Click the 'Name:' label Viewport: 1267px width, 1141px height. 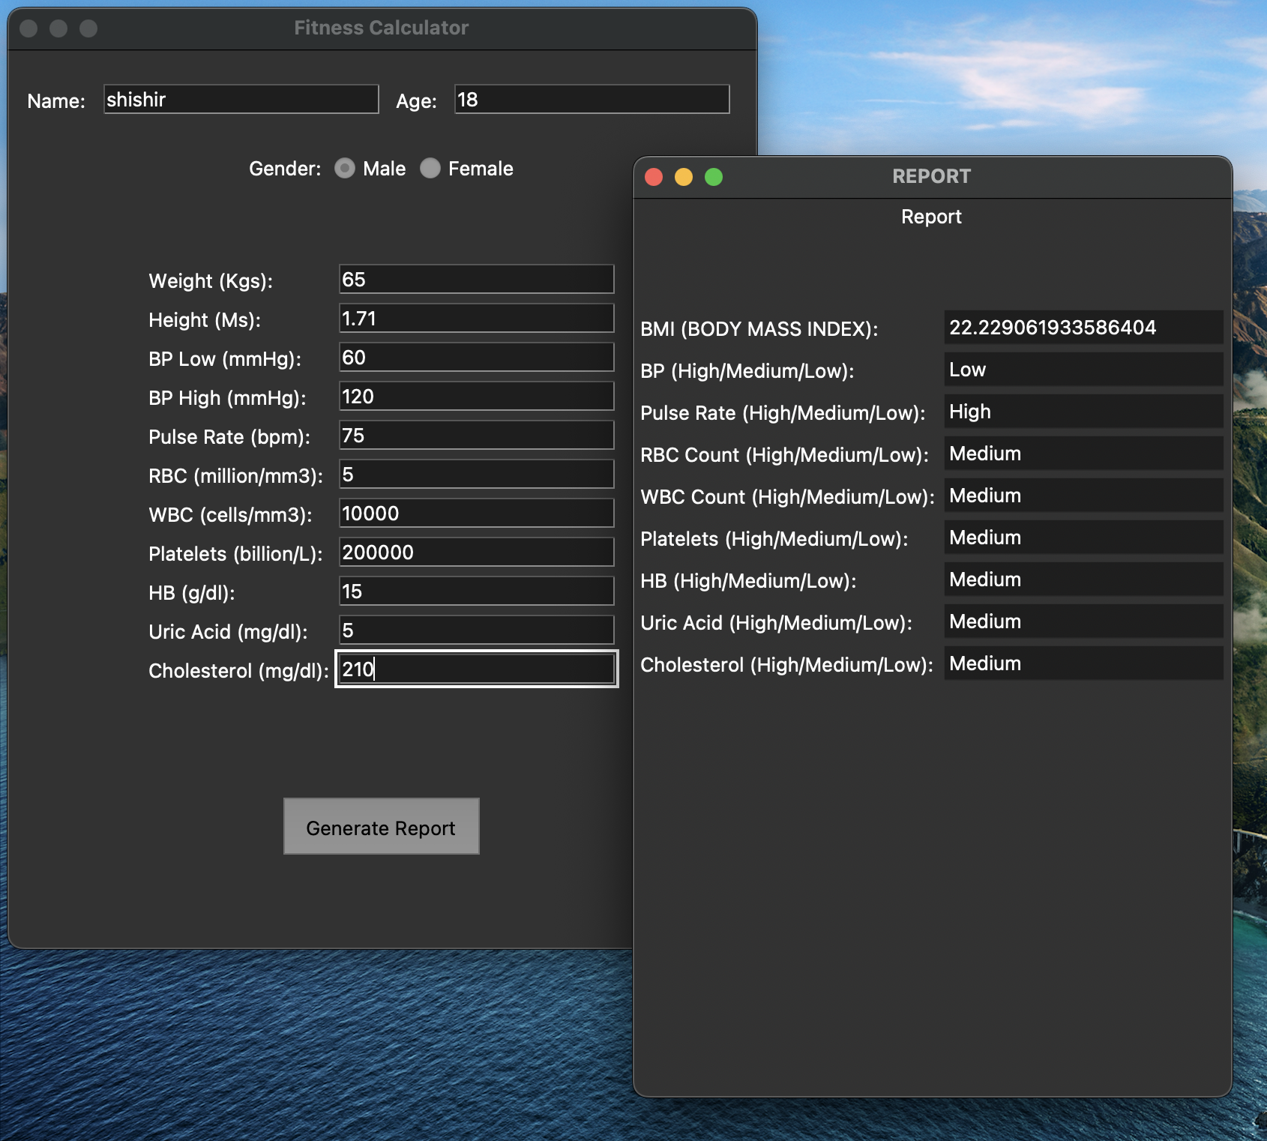(56, 101)
